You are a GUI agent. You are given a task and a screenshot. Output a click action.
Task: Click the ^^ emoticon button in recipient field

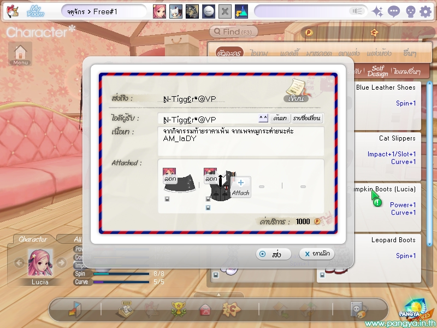coord(263,118)
